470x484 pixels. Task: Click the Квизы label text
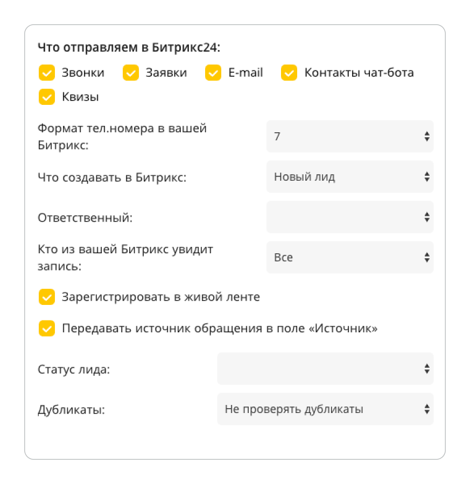pyautogui.click(x=80, y=97)
